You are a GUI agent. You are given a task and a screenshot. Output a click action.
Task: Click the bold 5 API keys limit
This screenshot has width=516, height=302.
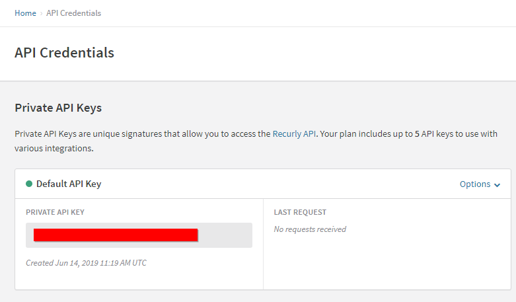[417, 134]
